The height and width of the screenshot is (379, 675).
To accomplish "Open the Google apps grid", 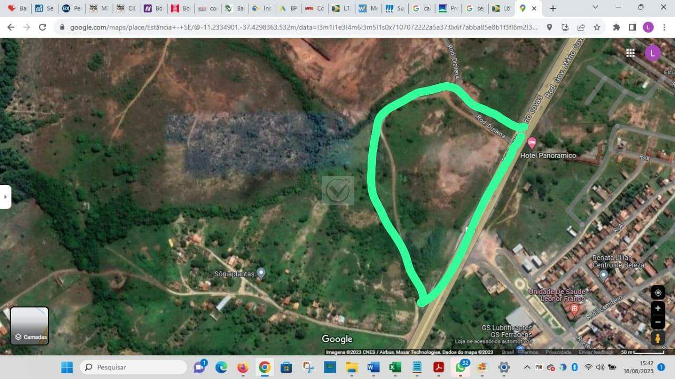I will [x=630, y=53].
